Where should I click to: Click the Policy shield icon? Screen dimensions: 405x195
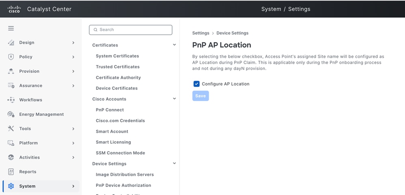point(11,57)
